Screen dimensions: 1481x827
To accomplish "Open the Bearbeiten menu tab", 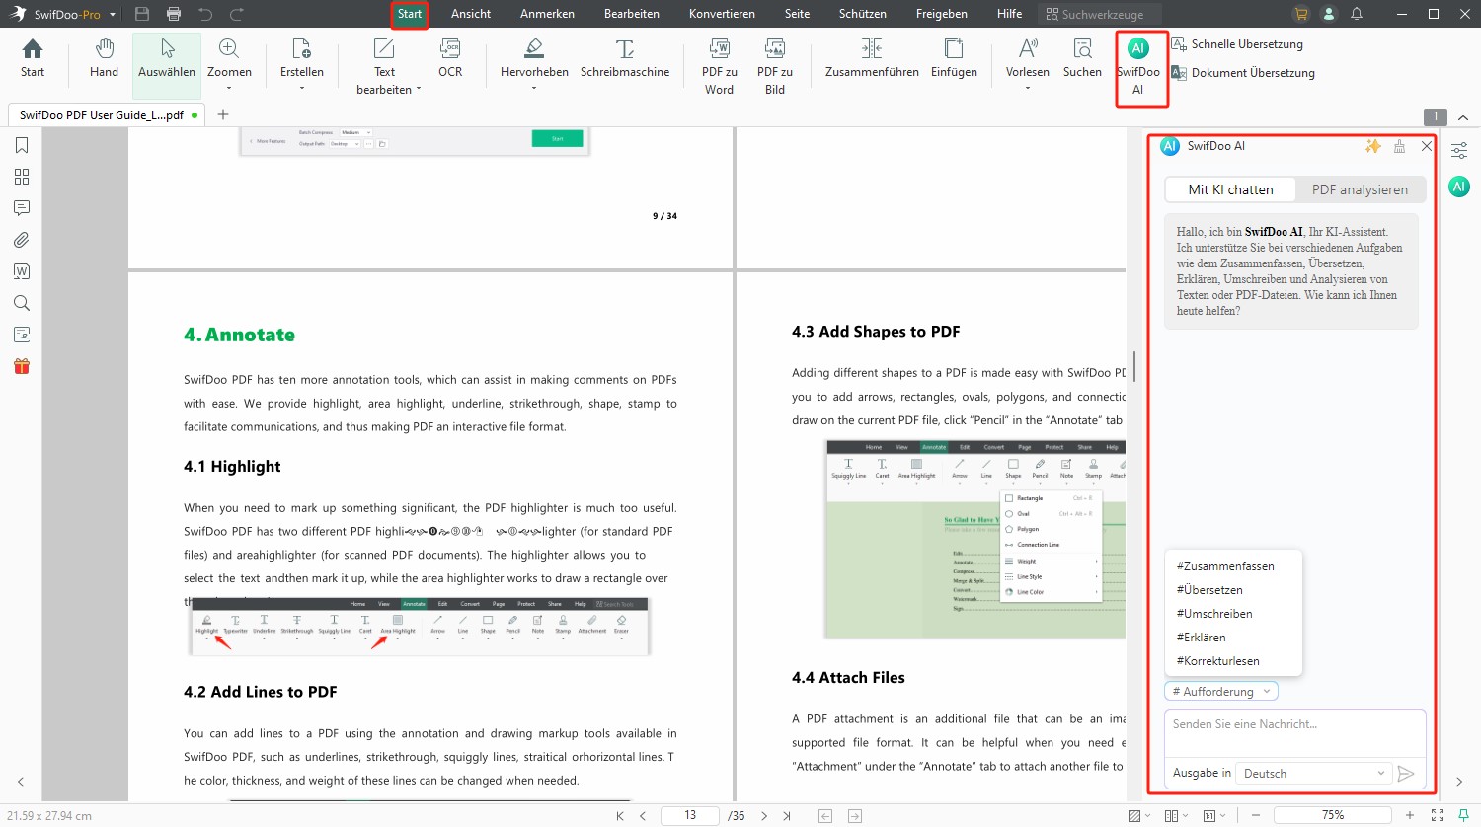I will point(632,14).
